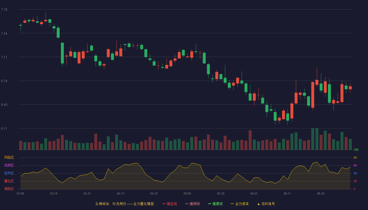Click the 6.78 price axis label

(x=4, y=81)
